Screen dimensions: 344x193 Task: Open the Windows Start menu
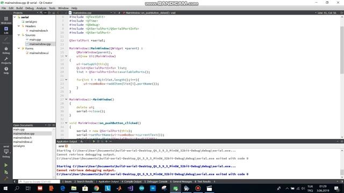point(5,188)
